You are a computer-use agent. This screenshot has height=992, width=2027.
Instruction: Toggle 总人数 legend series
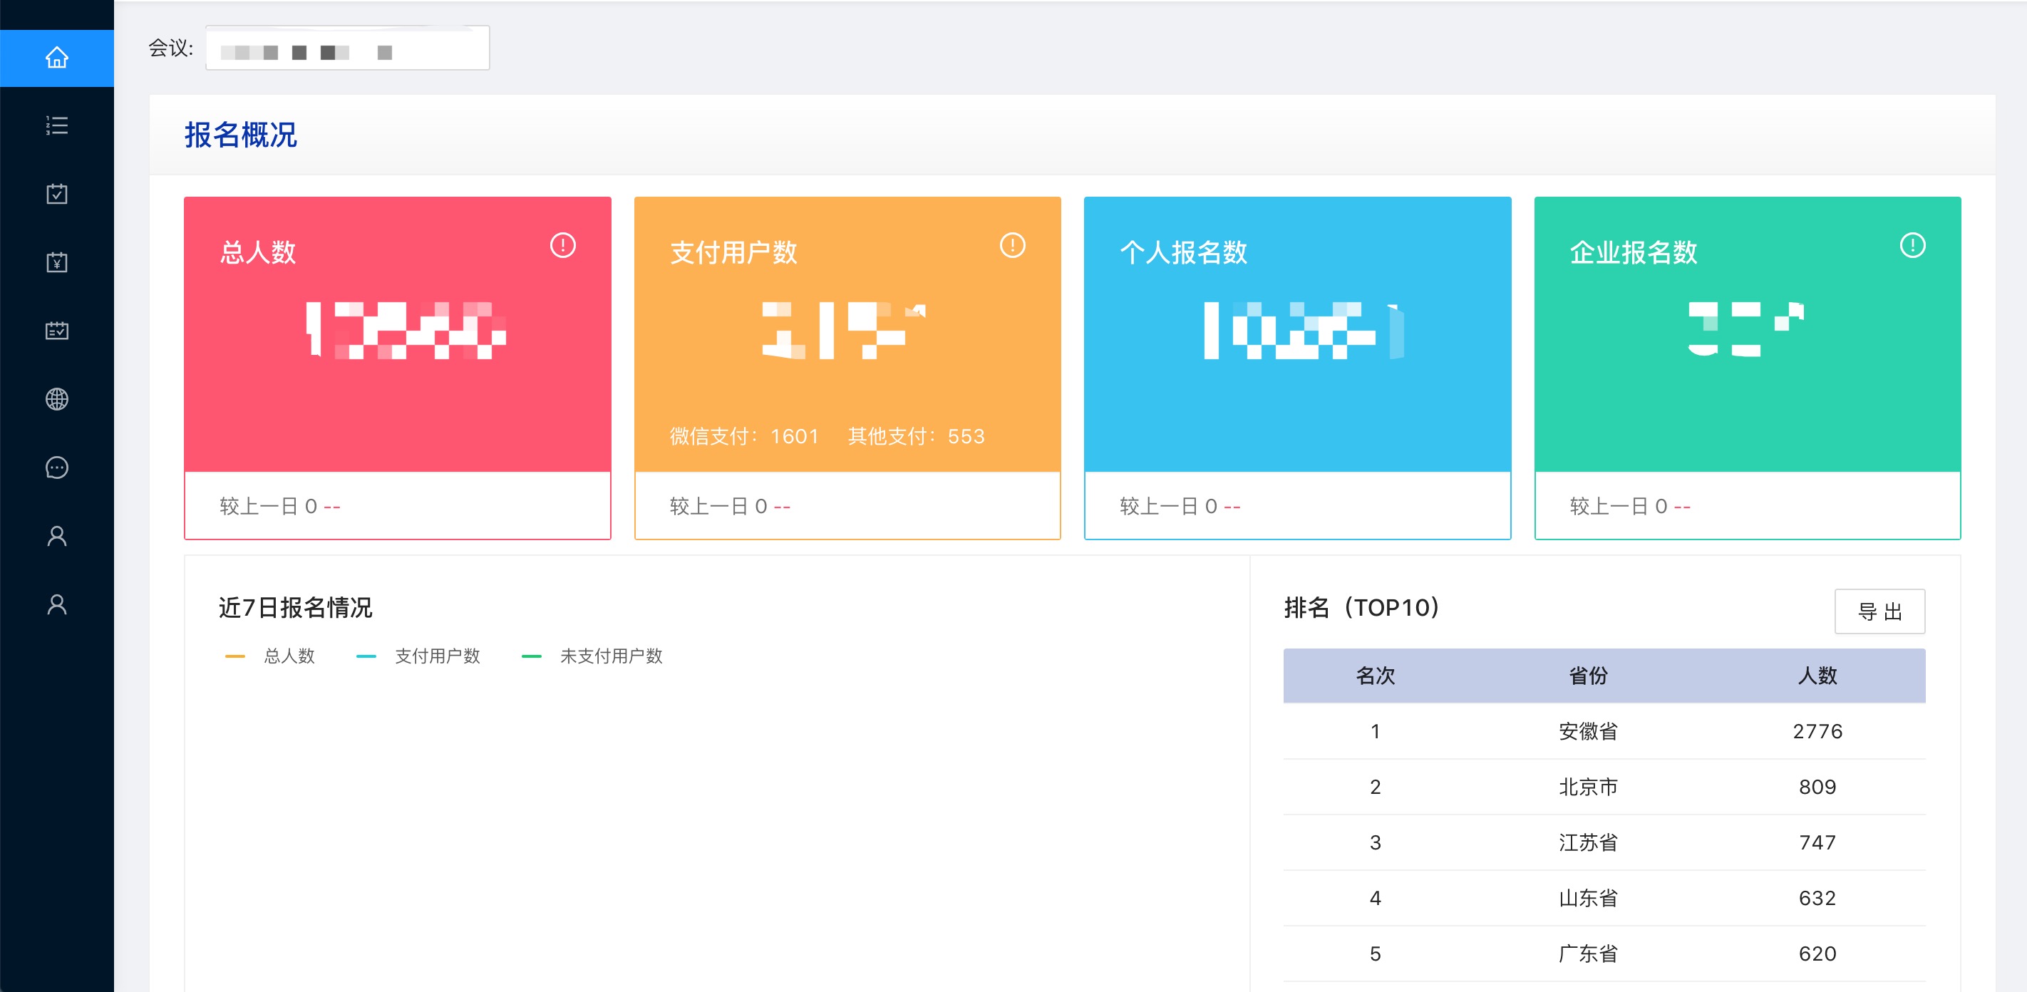270,656
